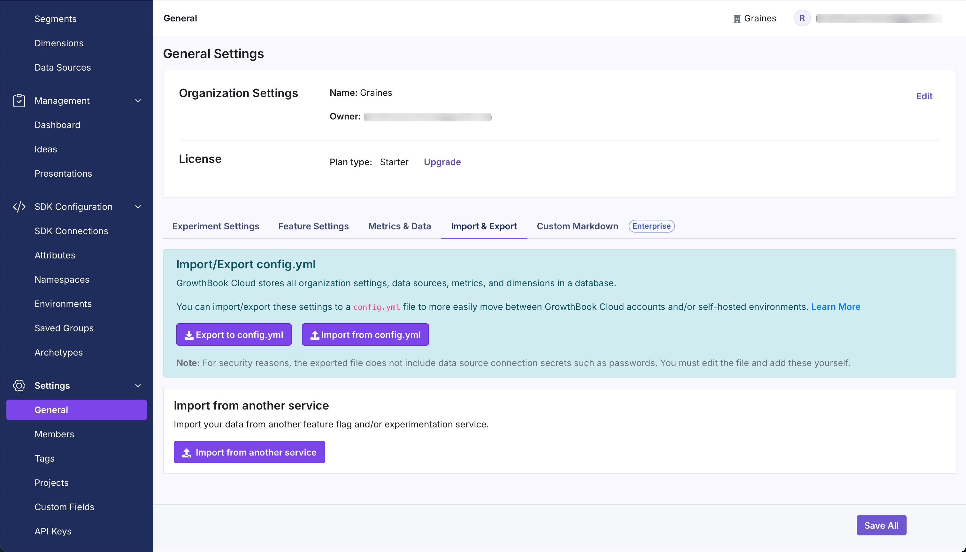Go to Saved Groups

[64, 328]
